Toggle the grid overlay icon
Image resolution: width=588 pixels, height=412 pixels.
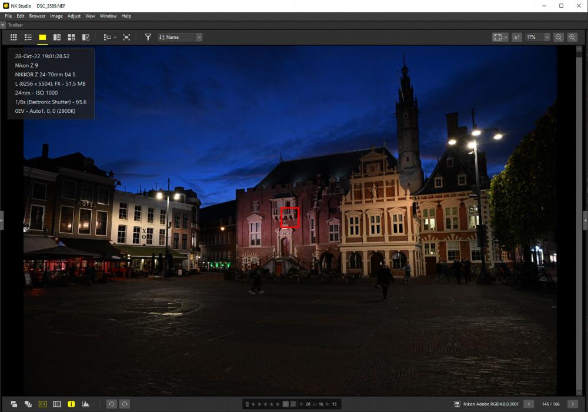pos(57,404)
